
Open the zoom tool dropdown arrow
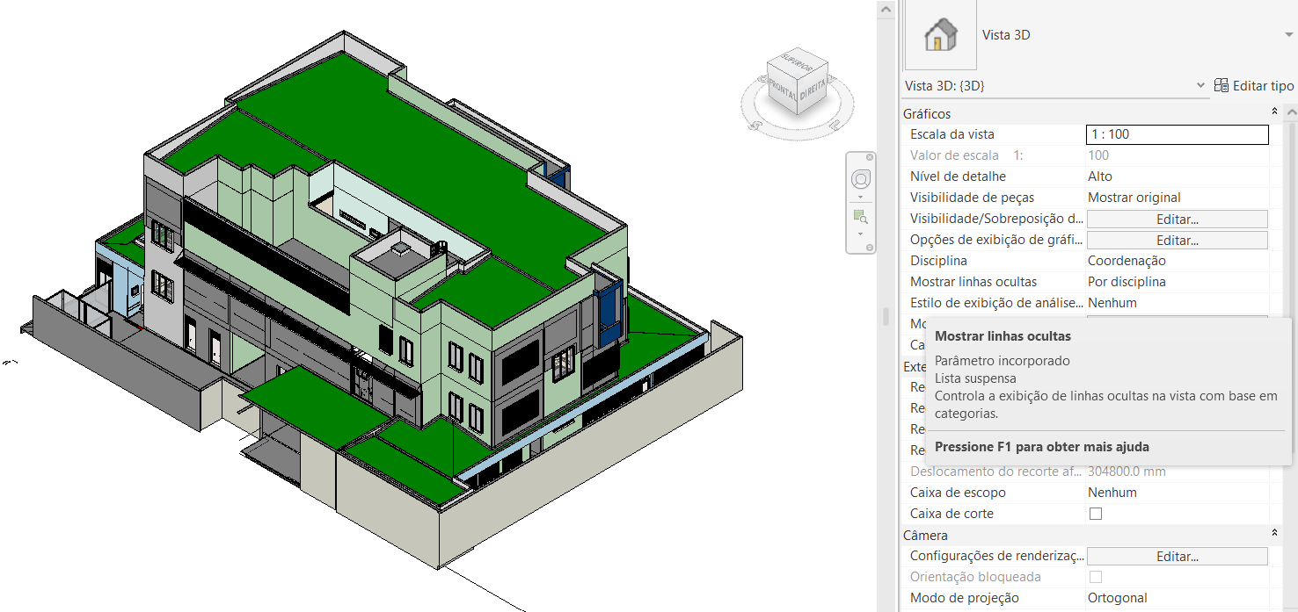pos(860,234)
